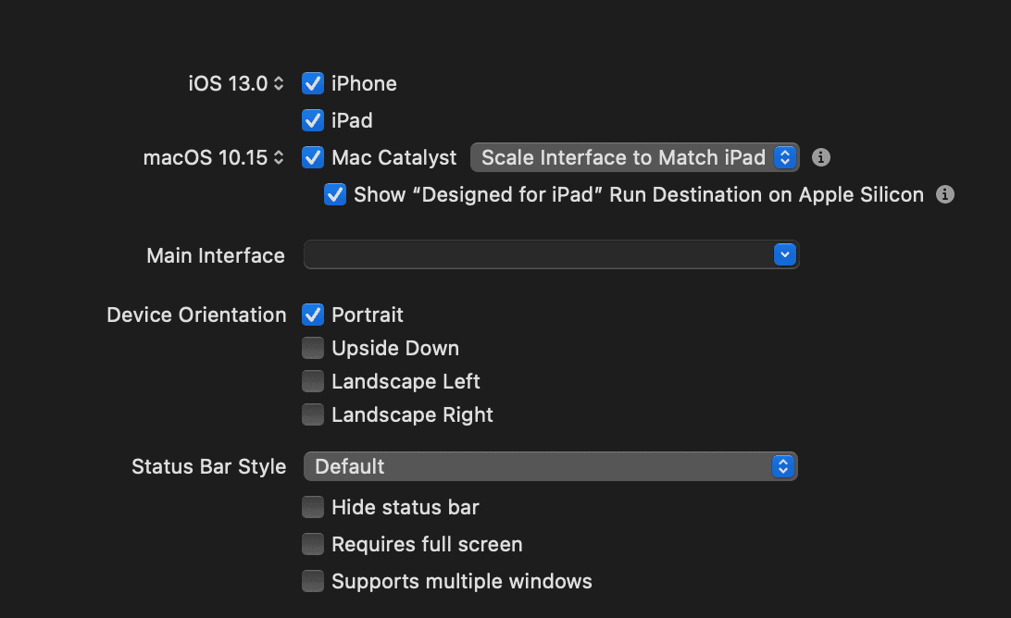
Task: Enable Supports multiple windows checkbox
Action: 313,581
